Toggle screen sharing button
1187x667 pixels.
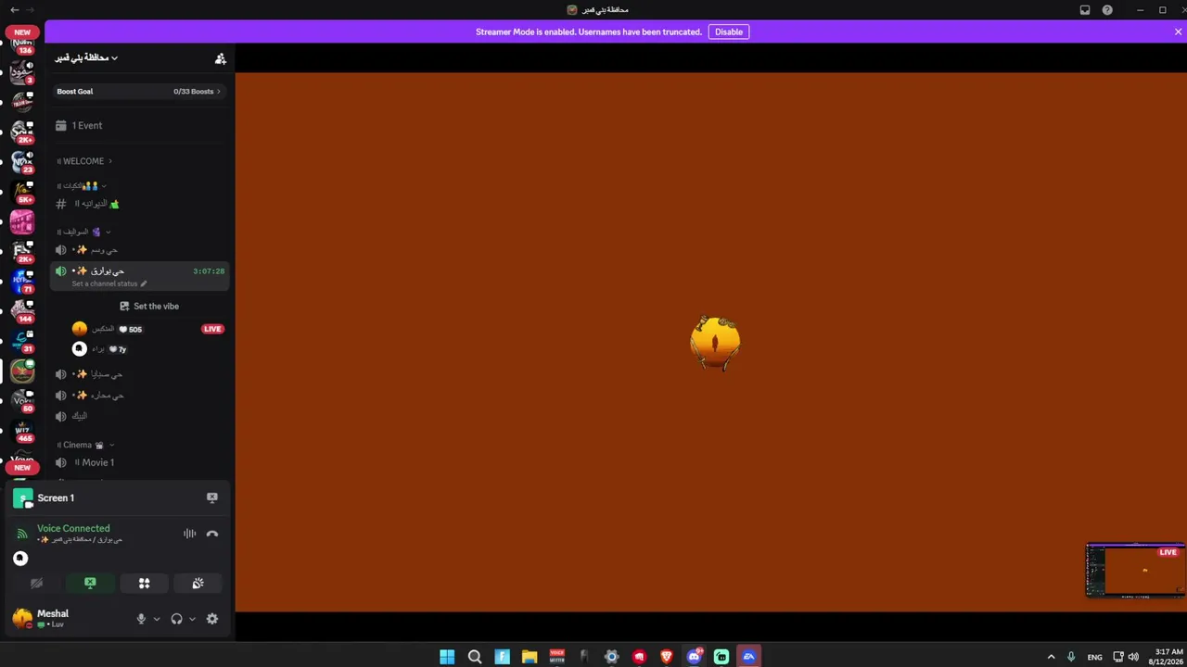90,584
